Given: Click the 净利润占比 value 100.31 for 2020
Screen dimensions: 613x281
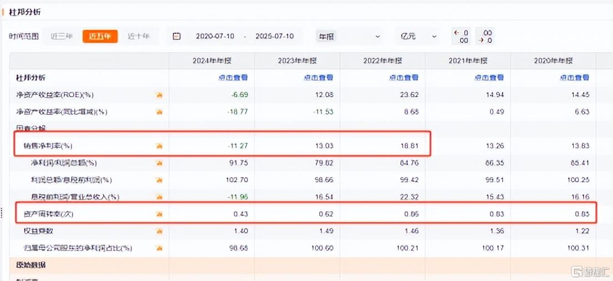Looking at the screenshot, I should pos(579,248).
